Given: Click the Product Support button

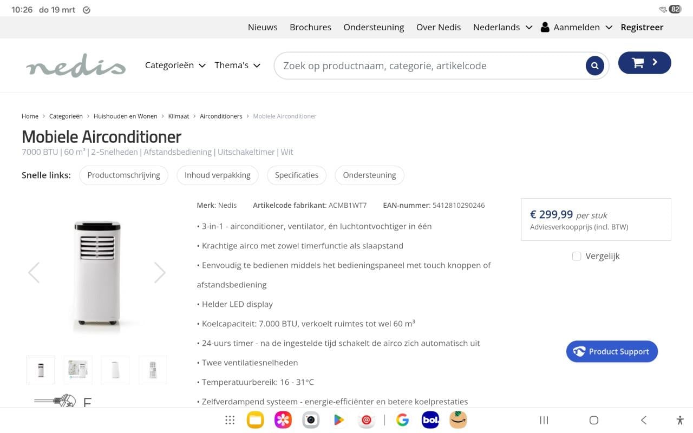Looking at the screenshot, I should (612, 351).
